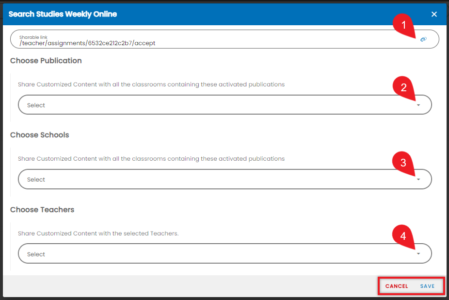Click the Choose Schools heading
Image resolution: width=449 pixels, height=300 pixels.
pyautogui.click(x=39, y=135)
